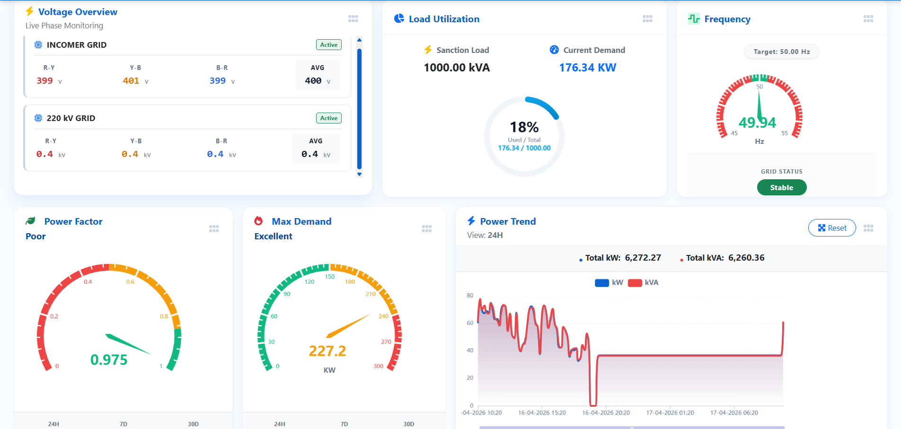This screenshot has height=429, width=901.
Task: Click the Incomer Grid Active status badge
Action: 328,45
